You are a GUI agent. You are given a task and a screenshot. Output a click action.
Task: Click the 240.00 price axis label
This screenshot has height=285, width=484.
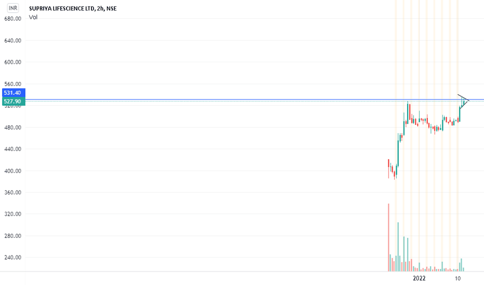[x=12, y=258]
